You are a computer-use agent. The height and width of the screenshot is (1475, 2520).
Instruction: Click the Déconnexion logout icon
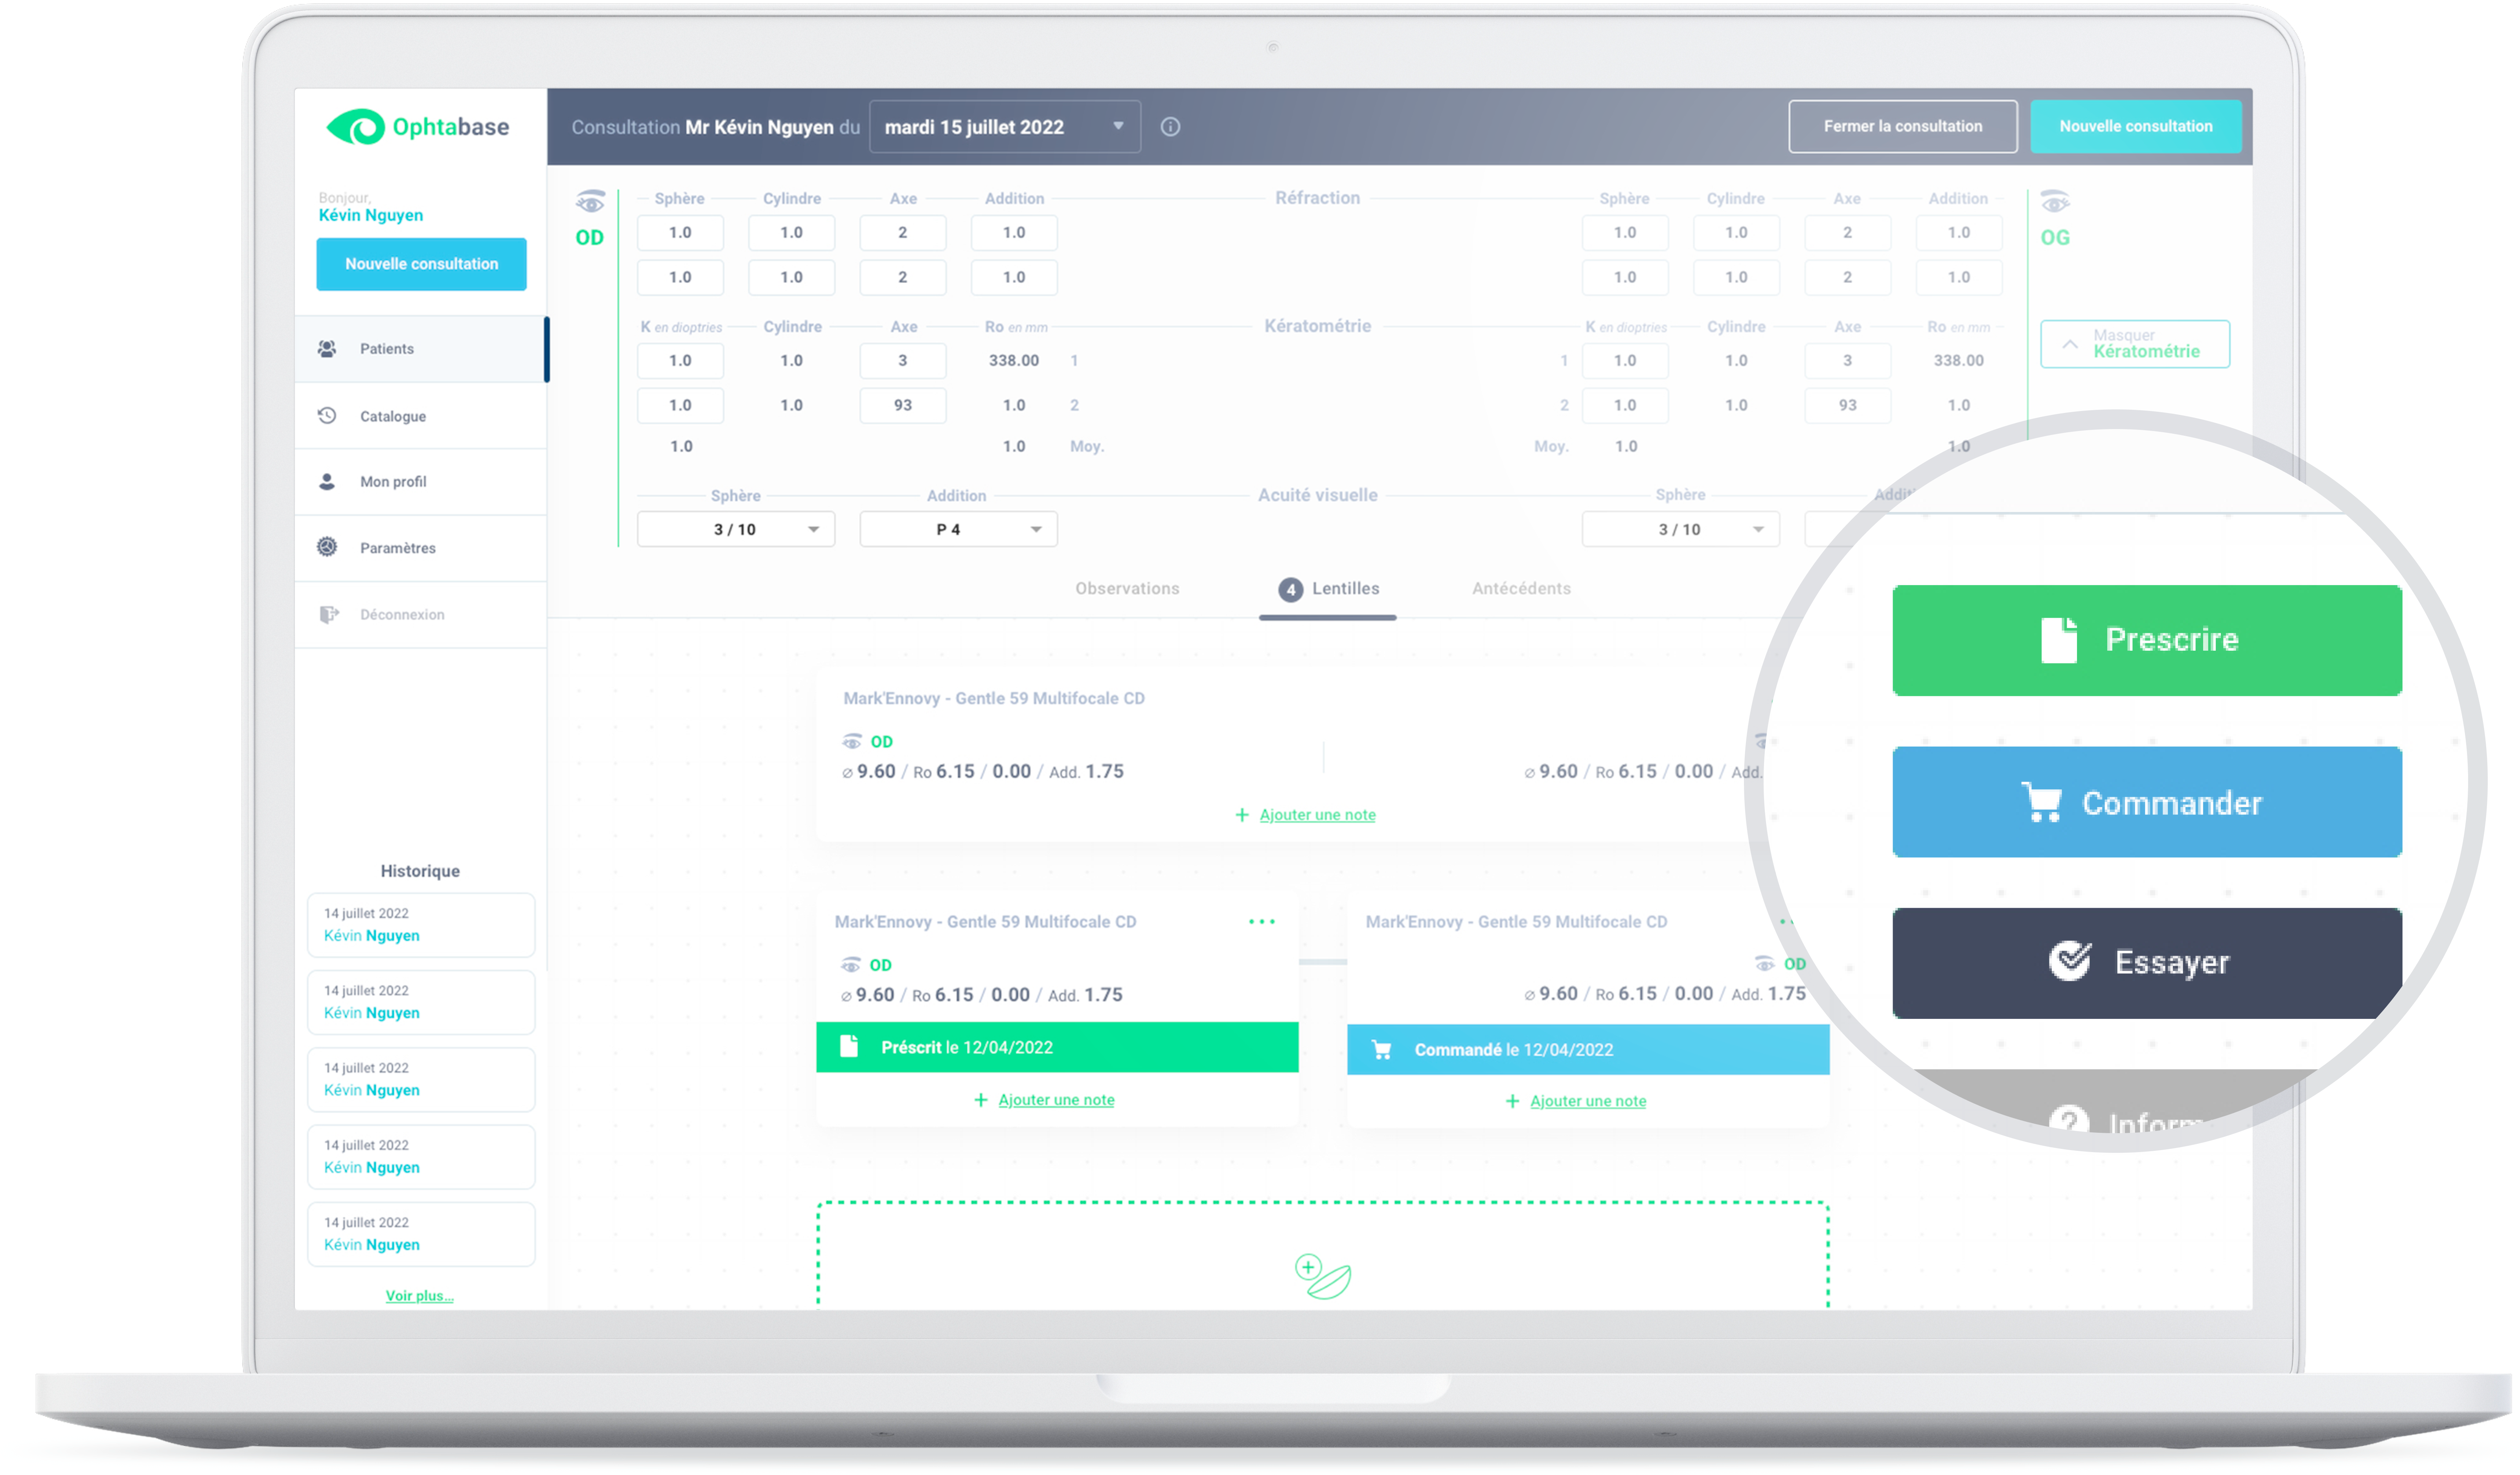(x=328, y=615)
